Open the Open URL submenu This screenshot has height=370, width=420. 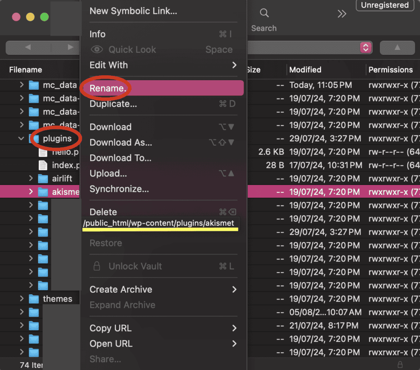(163, 344)
